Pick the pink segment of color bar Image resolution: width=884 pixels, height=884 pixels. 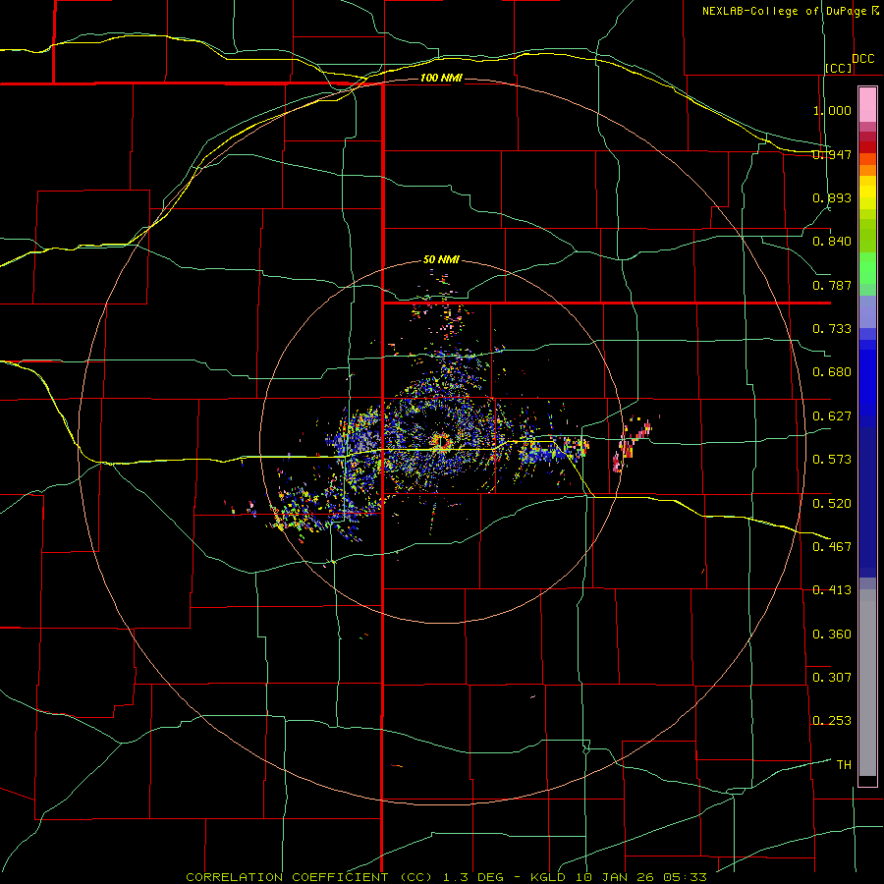867,105
